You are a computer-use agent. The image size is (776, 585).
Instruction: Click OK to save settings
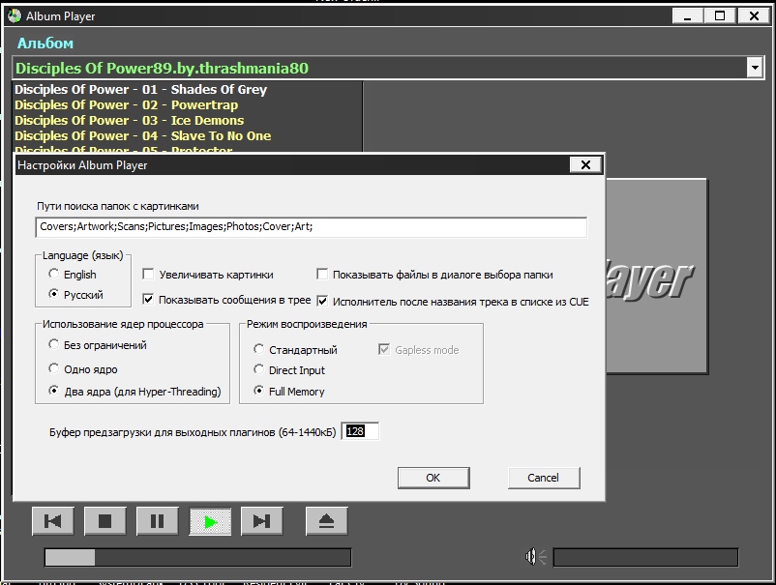click(x=433, y=478)
